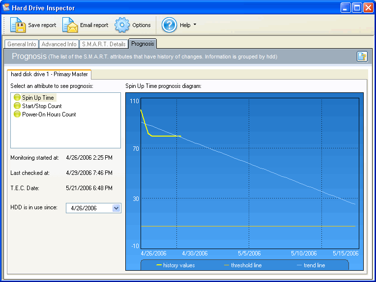The width and height of the screenshot is (376, 282).
Task: Click the Monitoring started value 4/26/2006 2:25 PM
Action: point(89,158)
